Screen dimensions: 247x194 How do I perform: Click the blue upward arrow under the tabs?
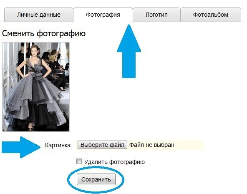tap(129, 51)
